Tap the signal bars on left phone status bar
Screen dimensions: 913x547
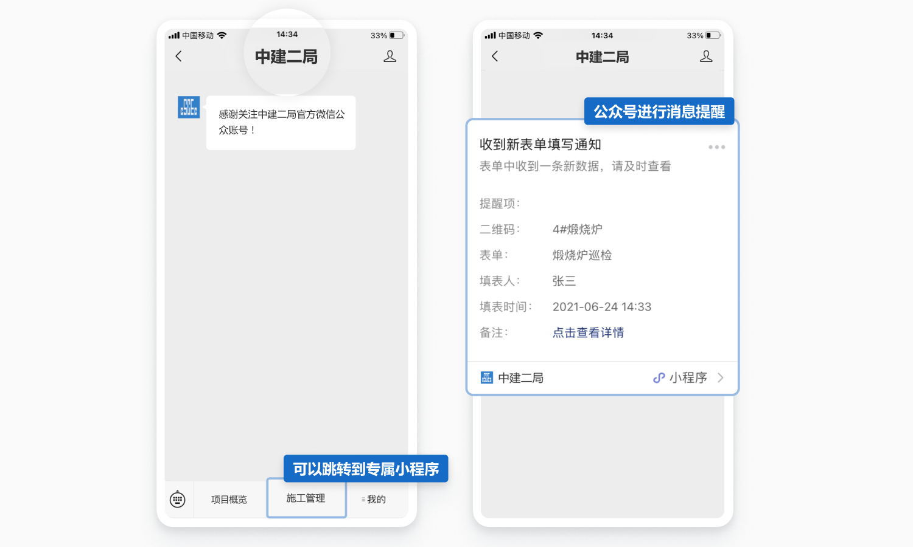pos(174,35)
